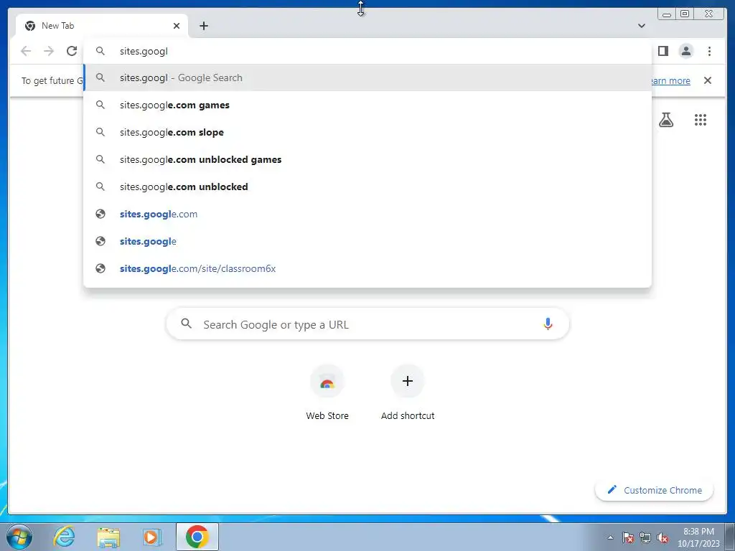The height and width of the screenshot is (551, 735).
Task: Click the Customize Chrome button
Action: [654, 490]
